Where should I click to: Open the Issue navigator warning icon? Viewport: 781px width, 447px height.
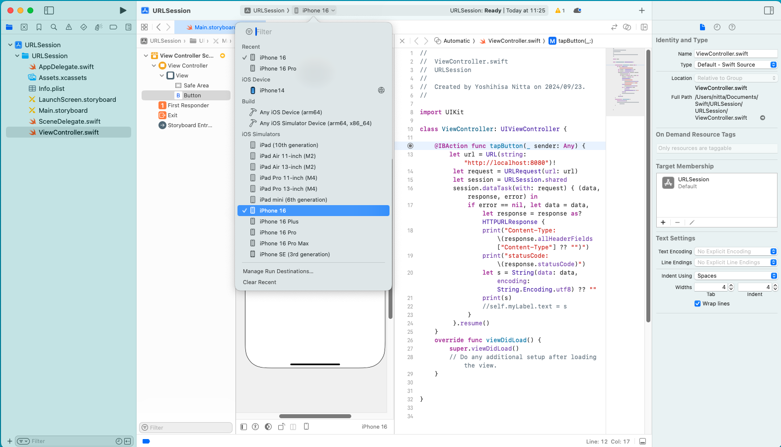click(69, 27)
